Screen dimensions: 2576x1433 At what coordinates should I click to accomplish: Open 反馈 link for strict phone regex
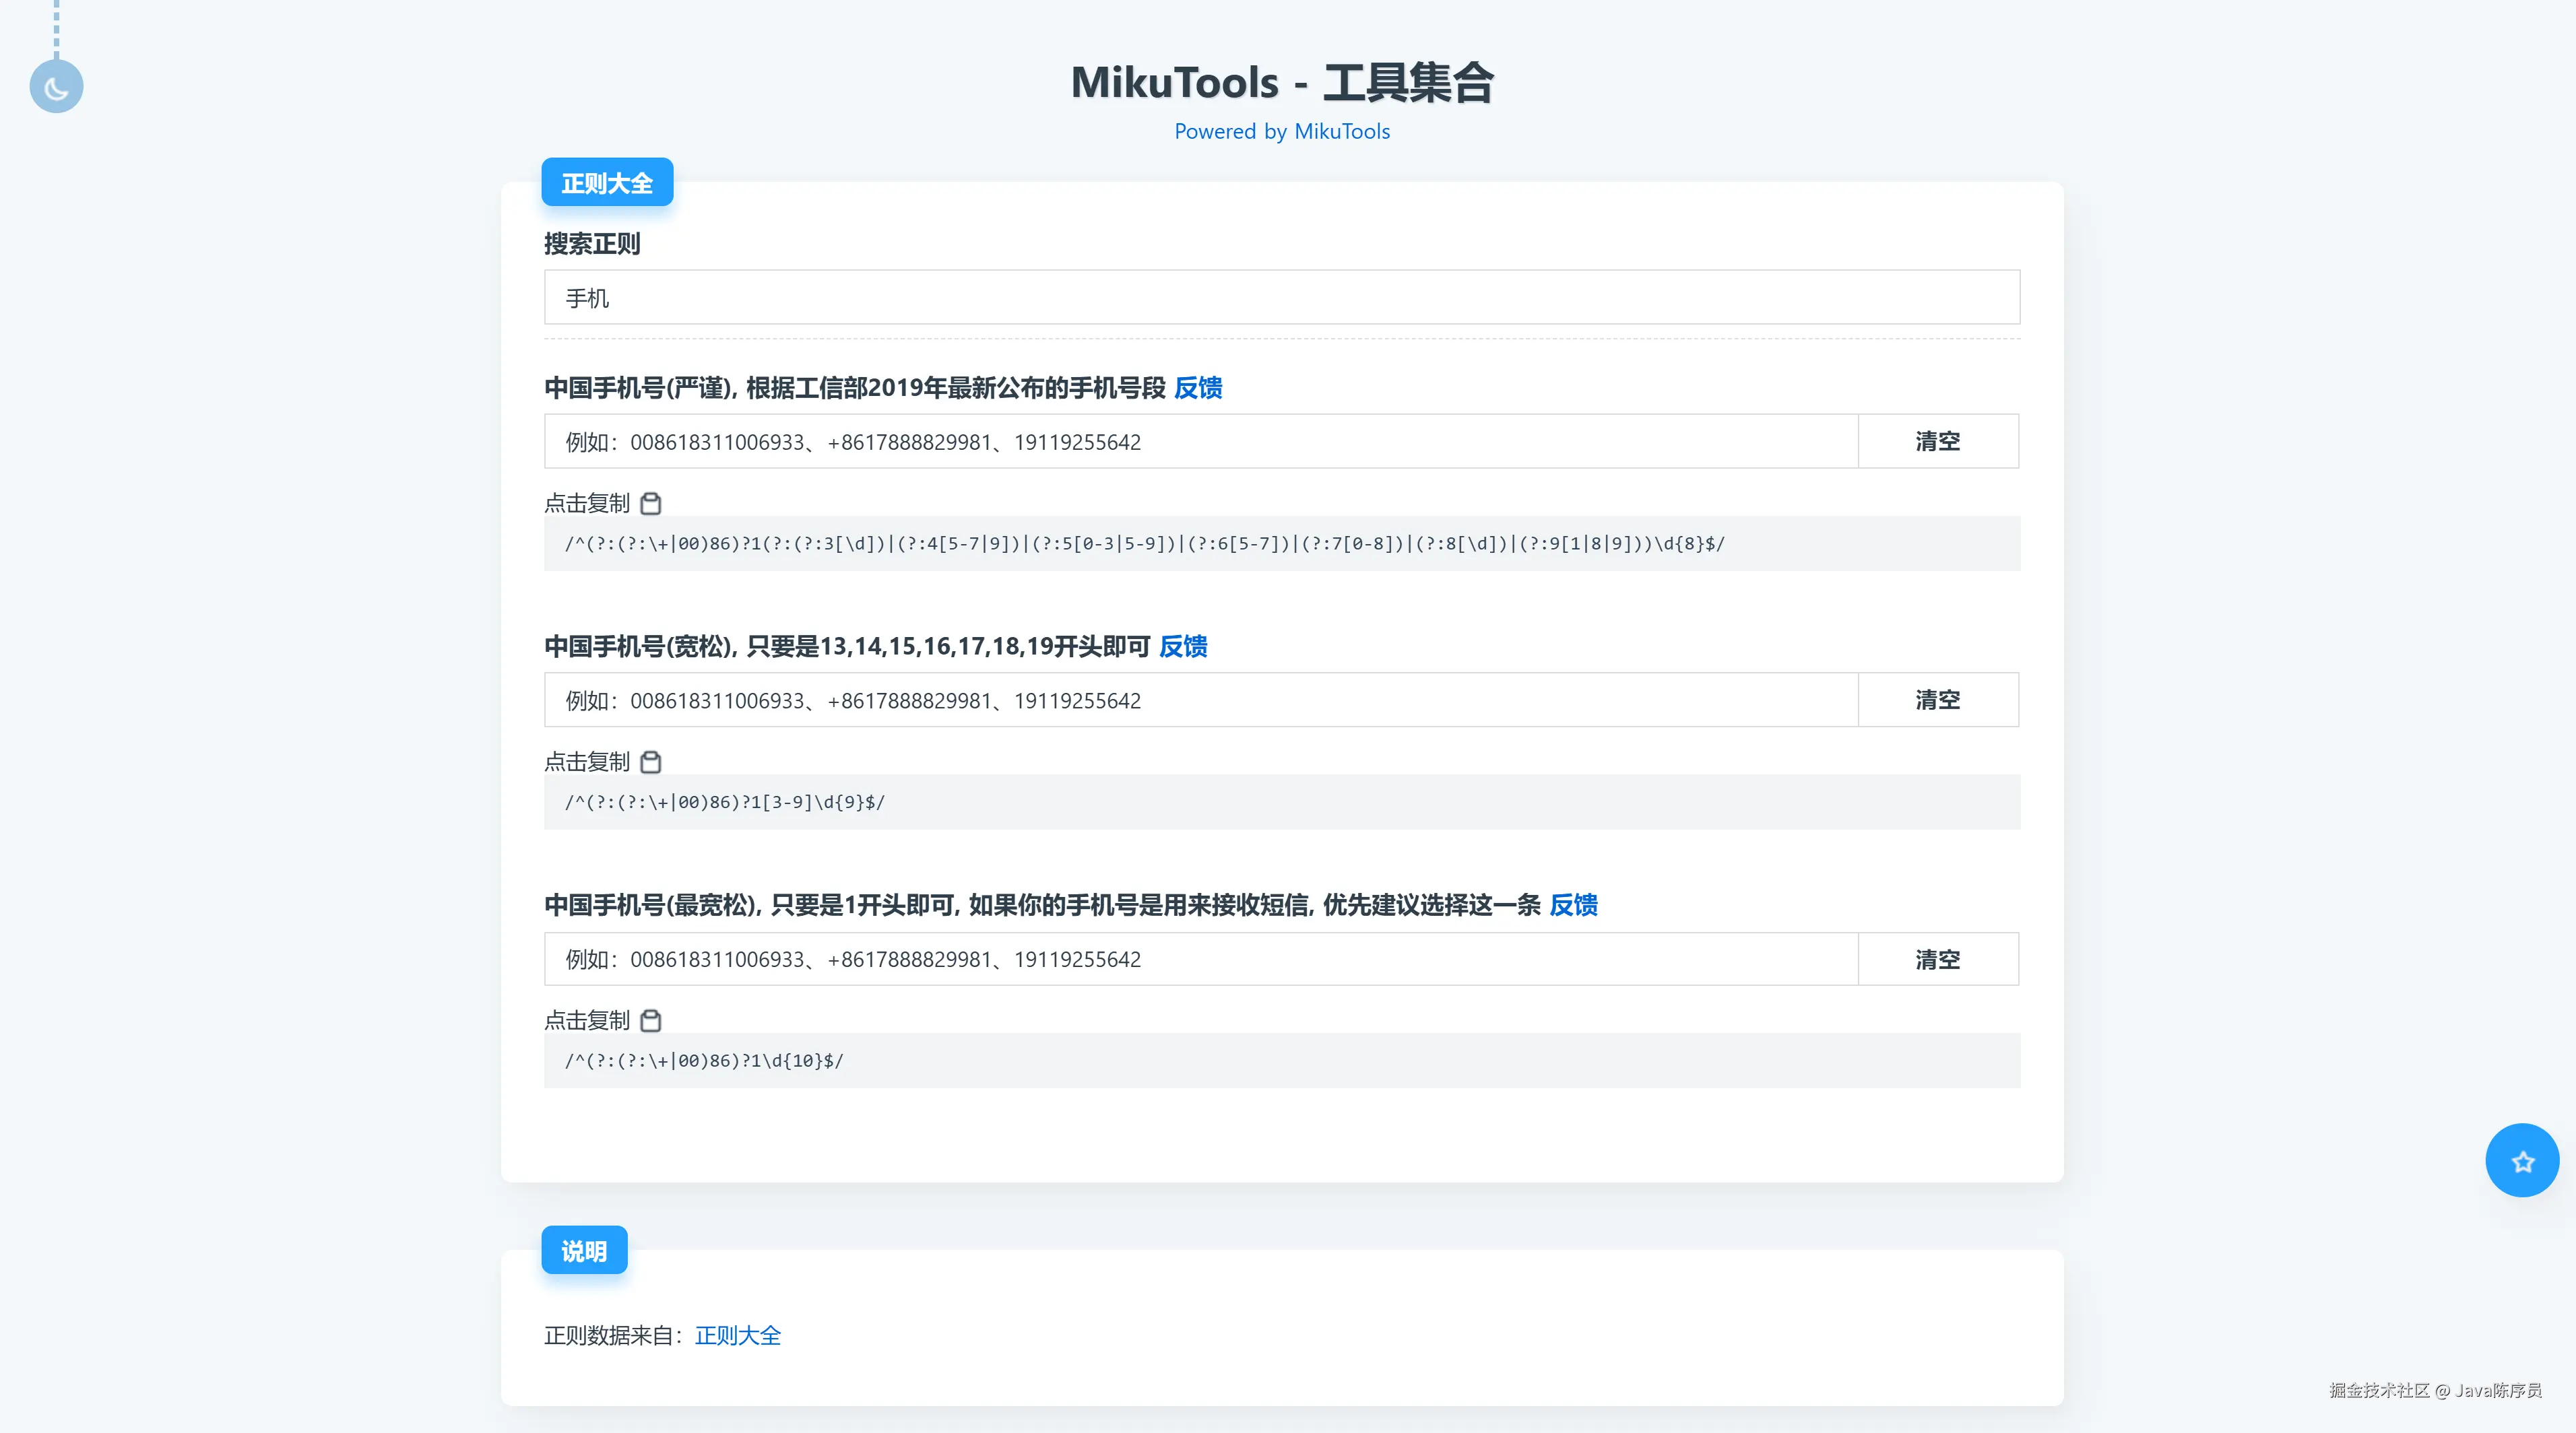[x=1198, y=388]
